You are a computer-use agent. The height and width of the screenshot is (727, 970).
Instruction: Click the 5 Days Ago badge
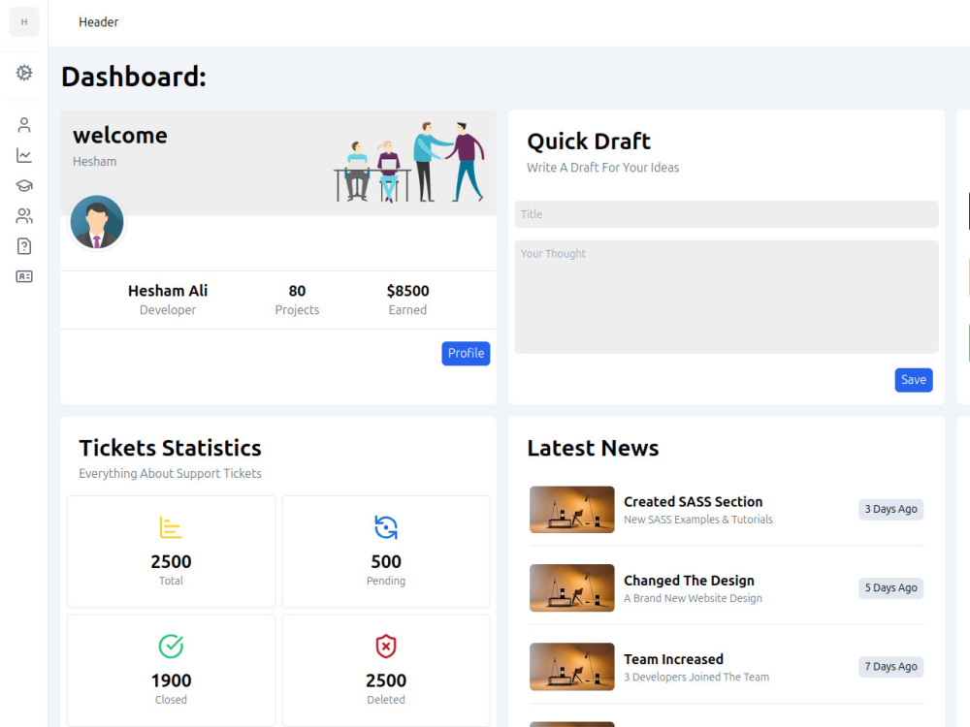(x=890, y=588)
